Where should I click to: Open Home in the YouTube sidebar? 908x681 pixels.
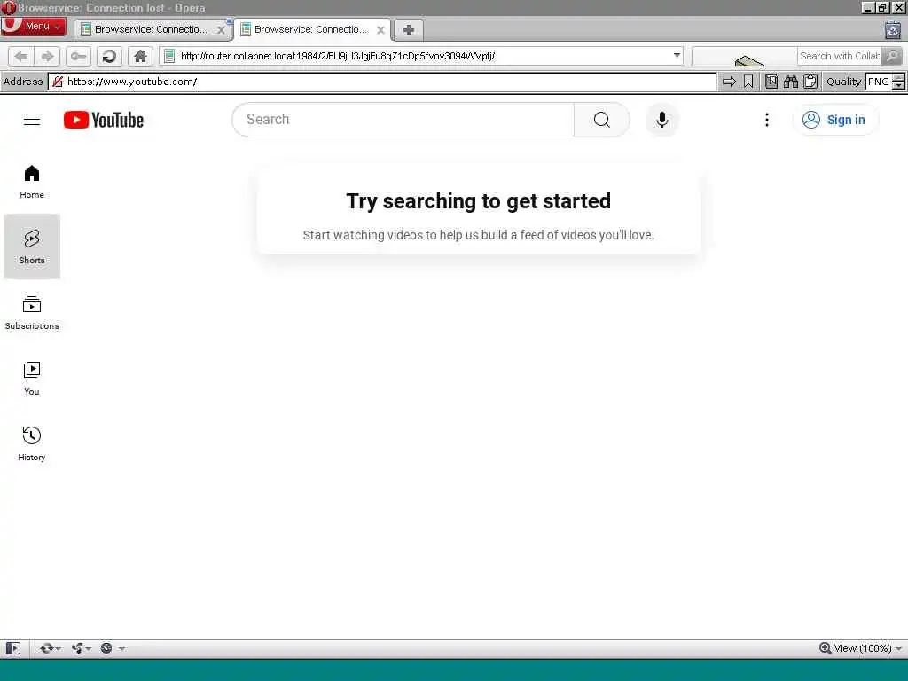32,182
